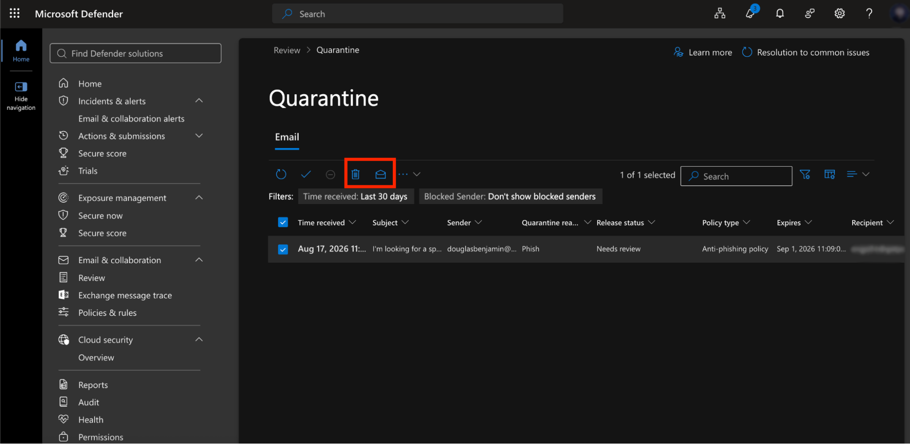Open the help question mark icon

tap(869, 14)
